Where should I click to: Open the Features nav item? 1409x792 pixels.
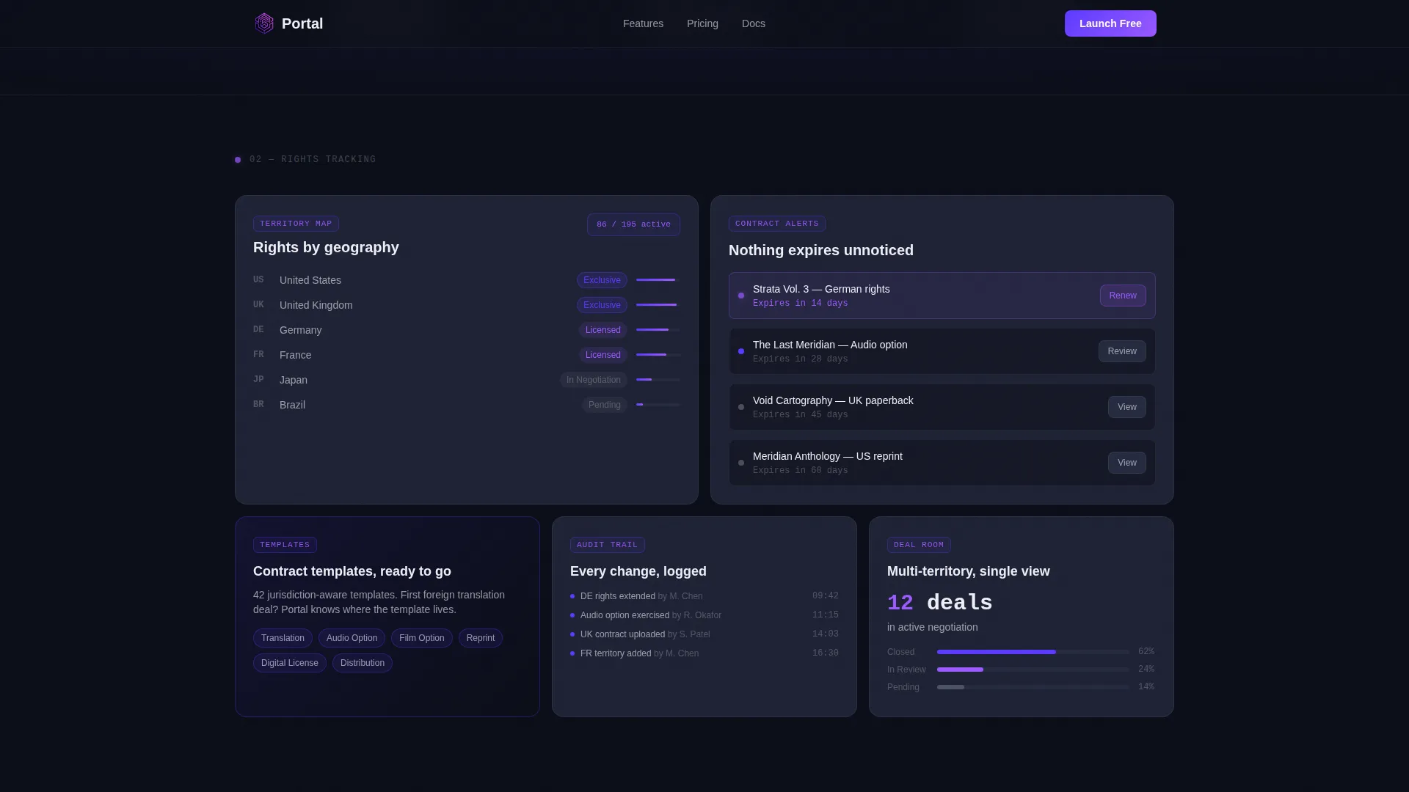tap(643, 23)
